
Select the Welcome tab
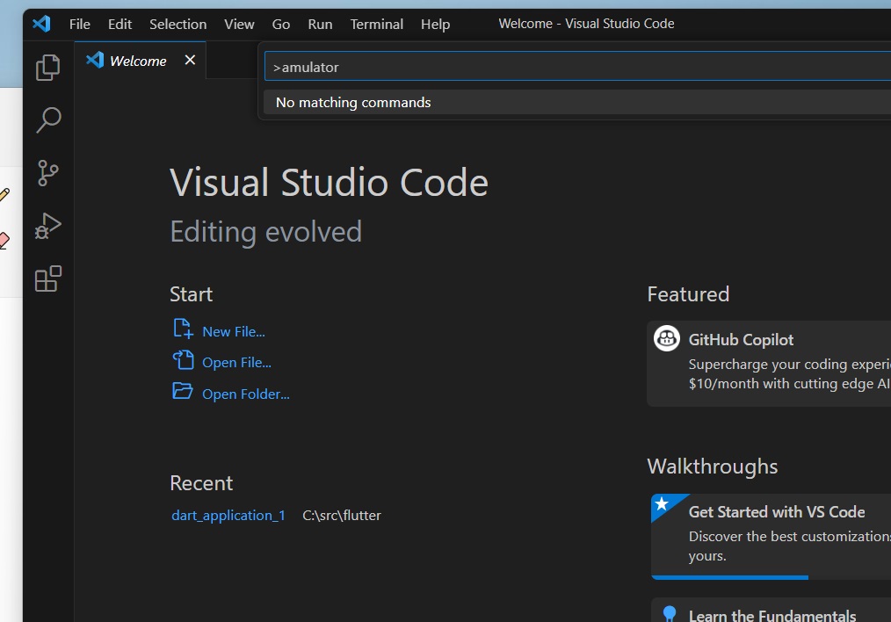(141, 61)
